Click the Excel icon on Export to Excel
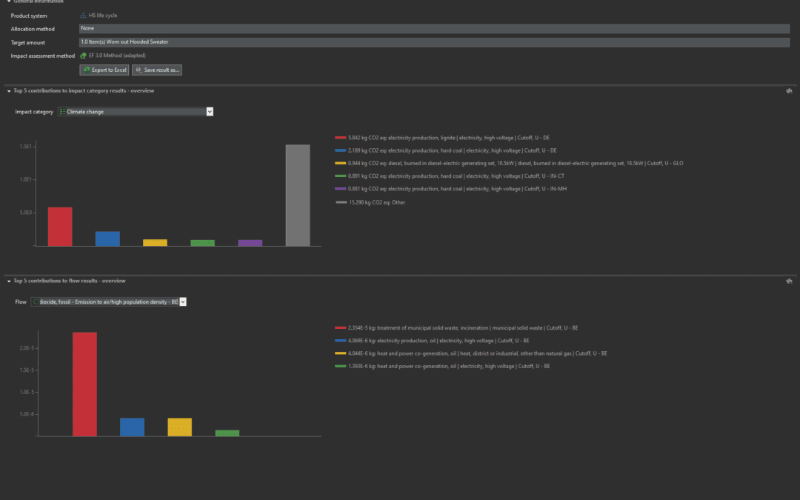 point(87,70)
